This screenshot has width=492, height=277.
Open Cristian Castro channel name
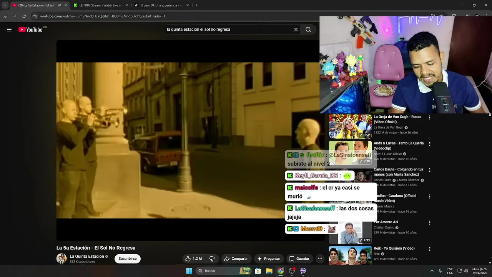pos(384,227)
